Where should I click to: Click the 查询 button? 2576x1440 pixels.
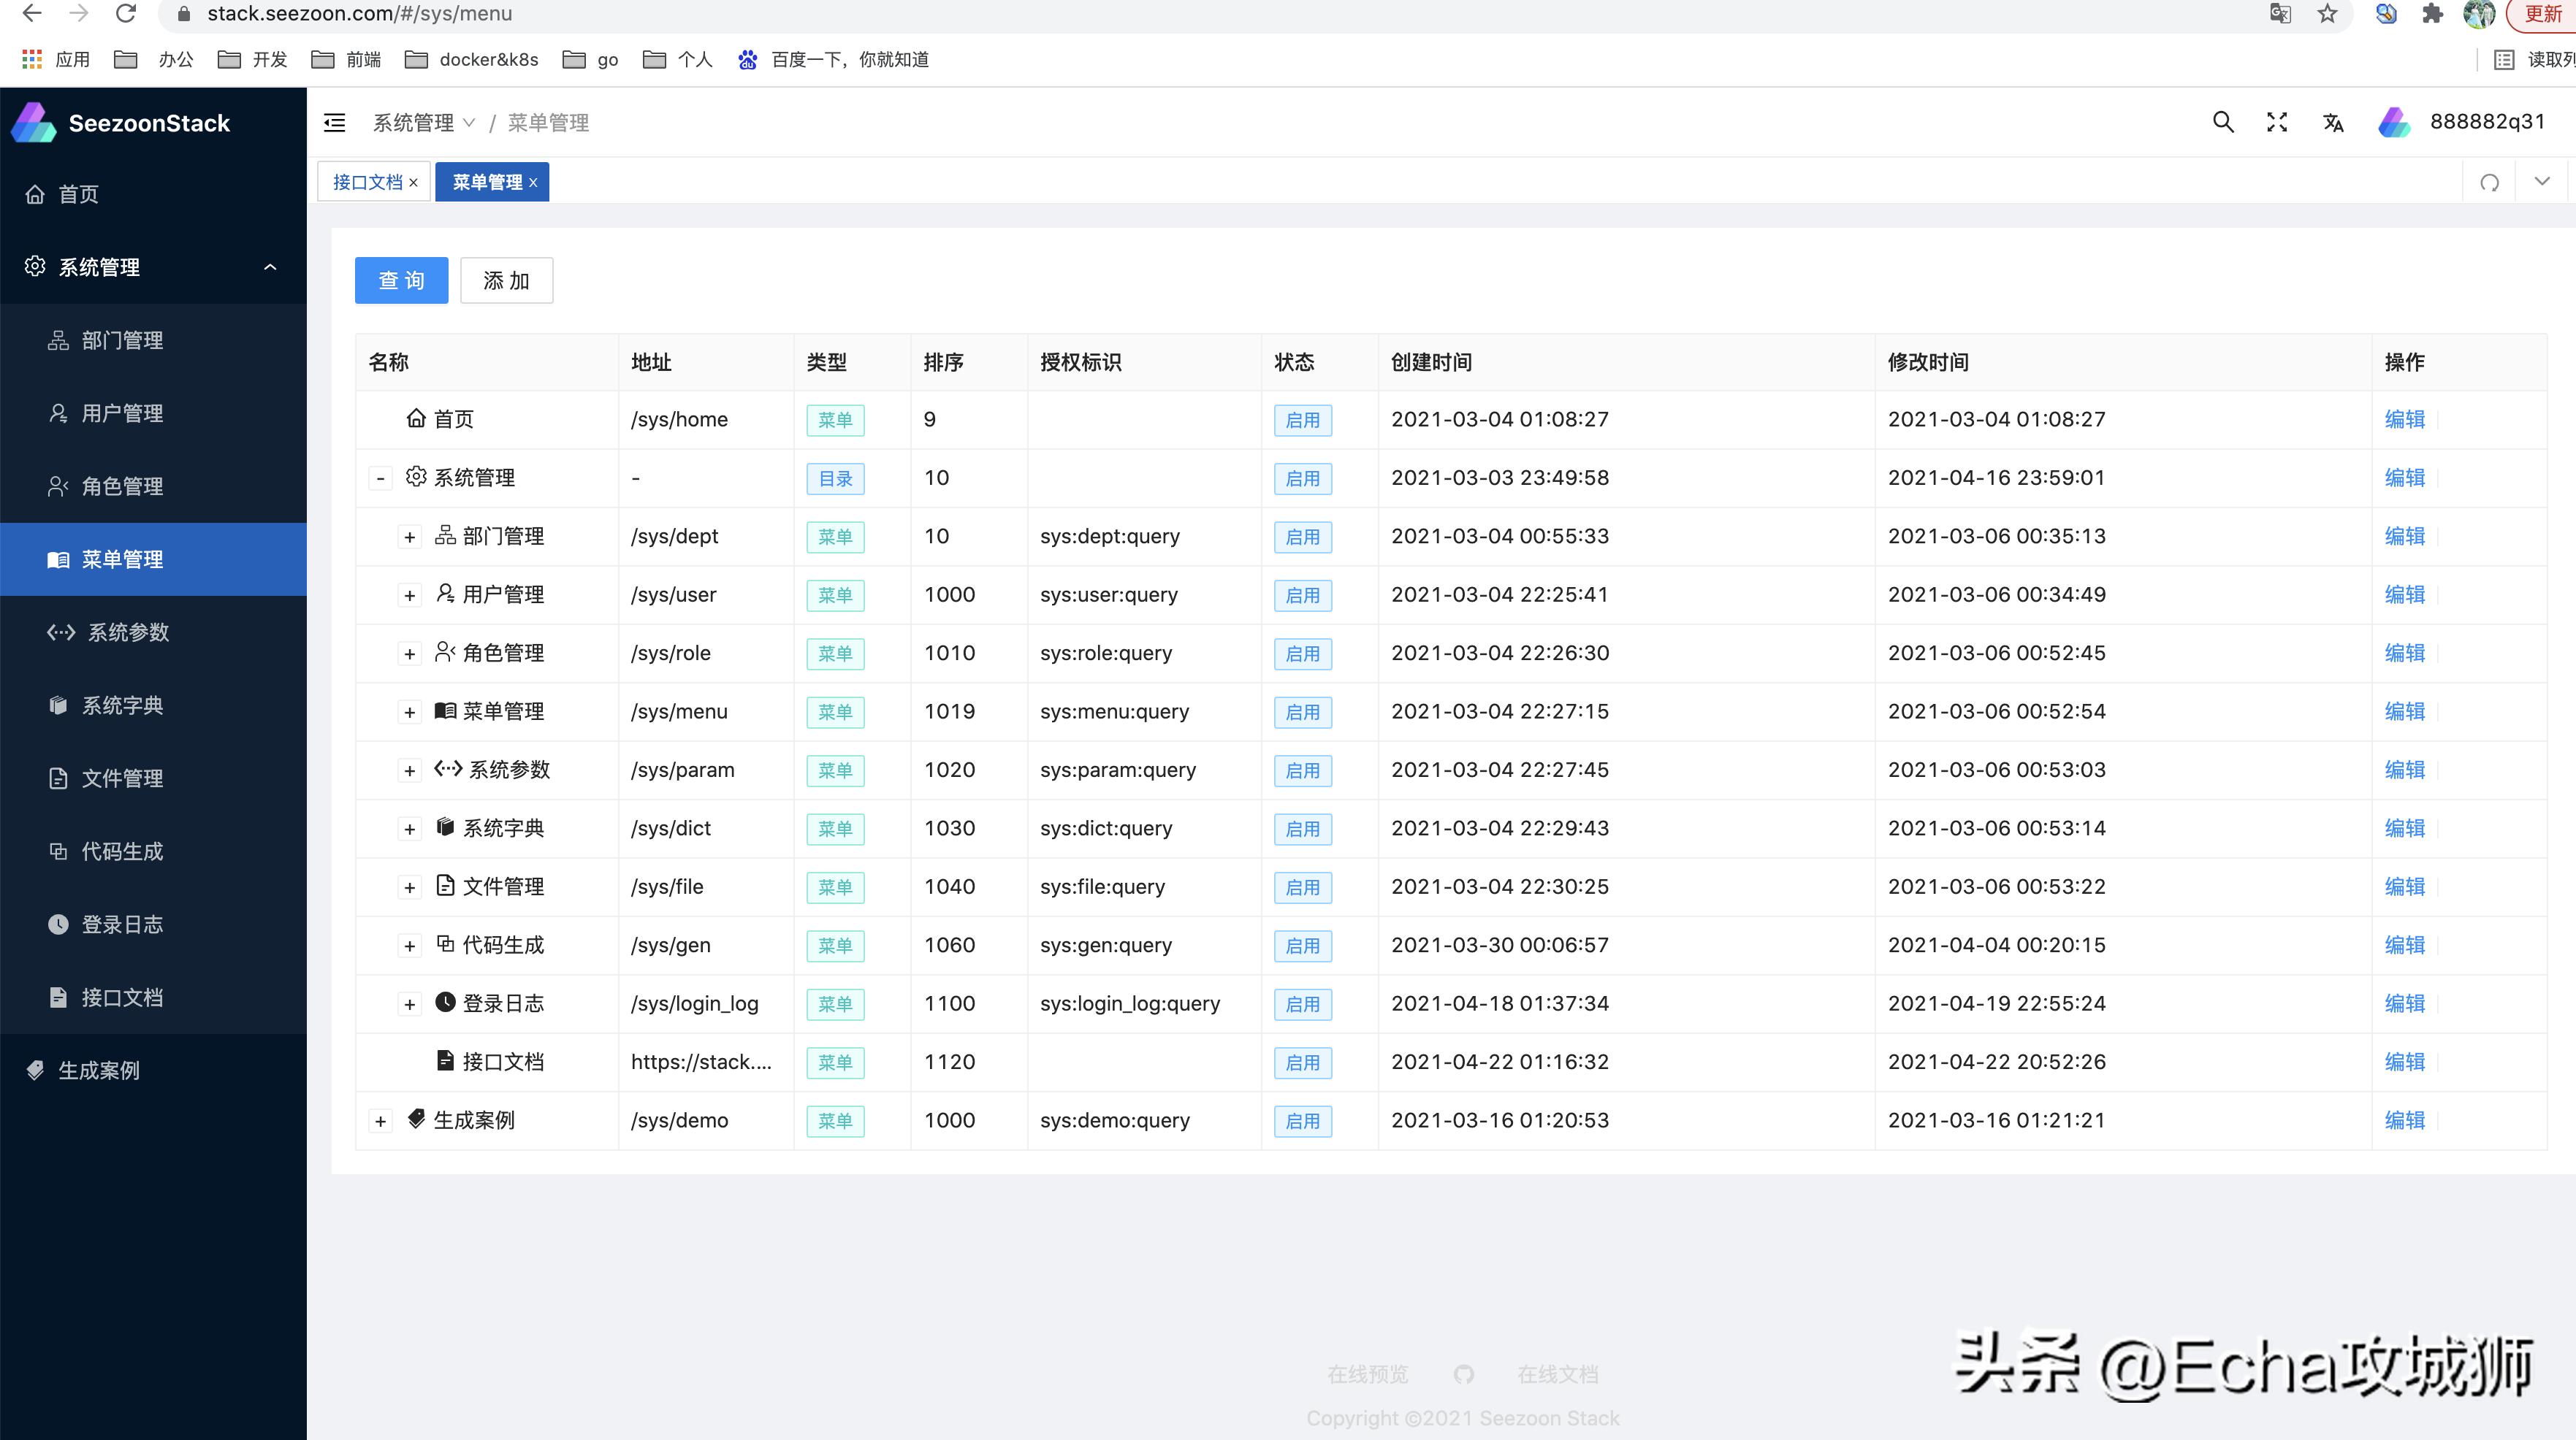tap(401, 280)
